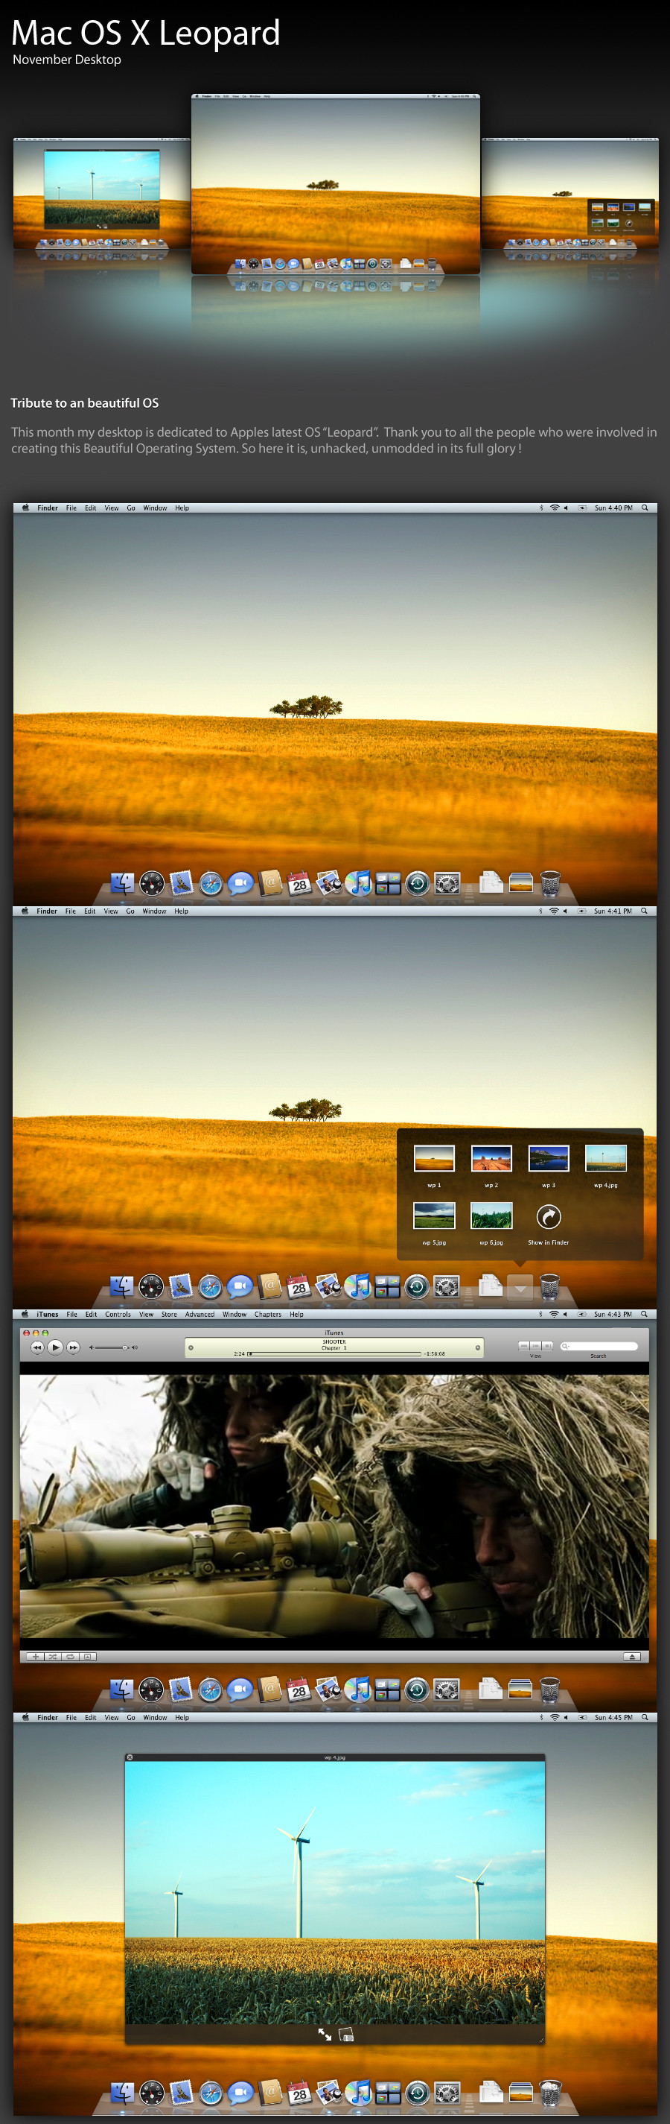This screenshot has width=670, height=2124.
Task: Rewind with the iTunes previous button
Action: tap(37, 1347)
